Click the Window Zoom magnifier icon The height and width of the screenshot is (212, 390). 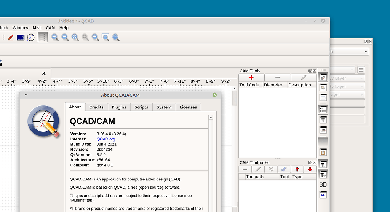(x=105, y=38)
